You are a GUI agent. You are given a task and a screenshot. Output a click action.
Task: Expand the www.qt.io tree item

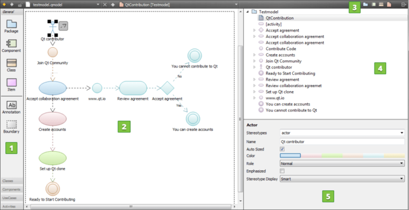255,98
